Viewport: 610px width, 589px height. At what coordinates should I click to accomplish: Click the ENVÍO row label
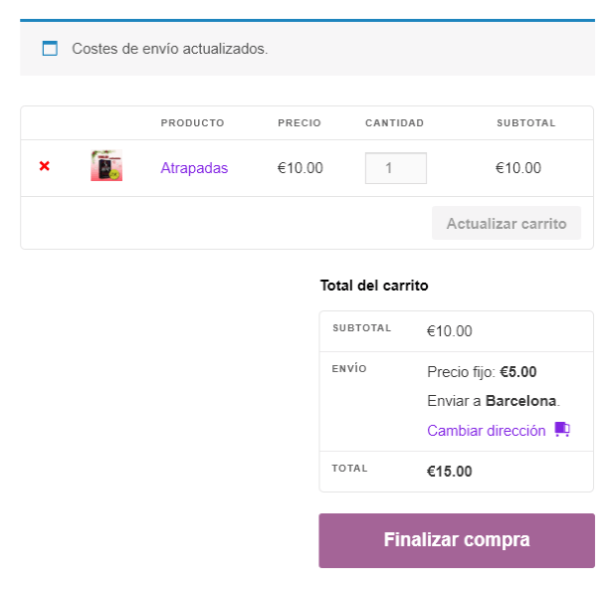click(349, 368)
